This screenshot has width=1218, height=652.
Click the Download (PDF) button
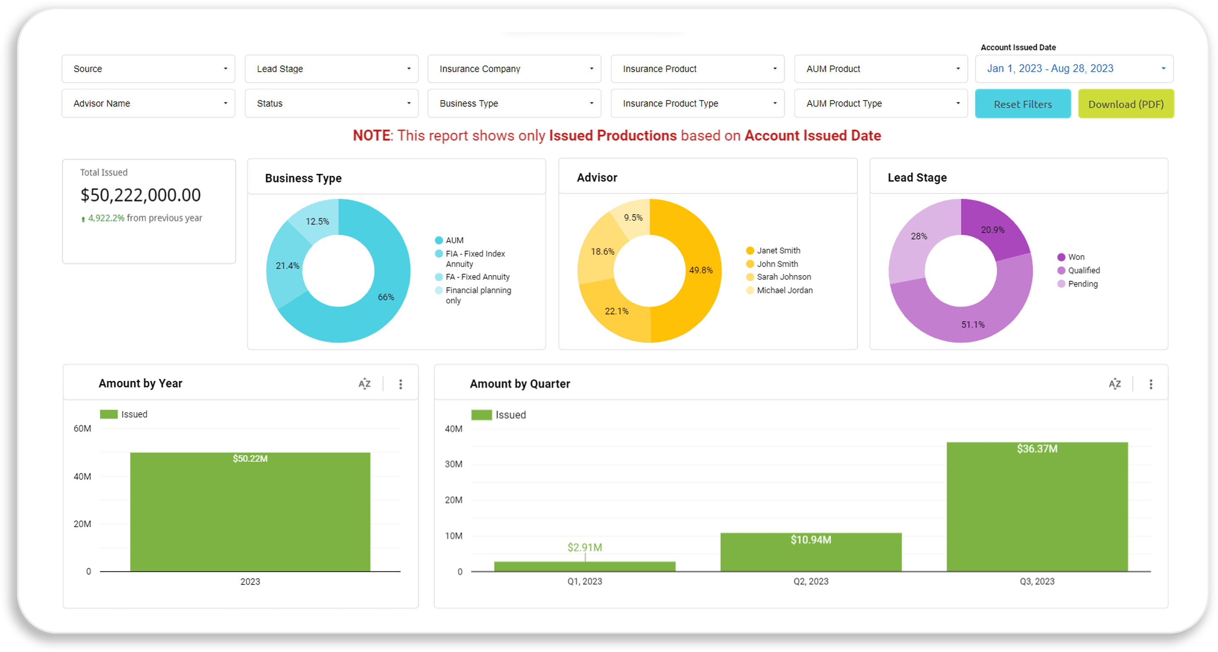point(1125,104)
